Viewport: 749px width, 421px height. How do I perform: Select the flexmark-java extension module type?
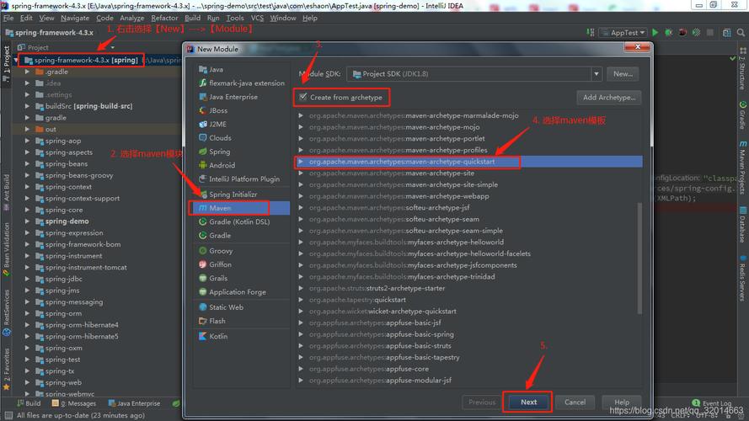point(241,83)
